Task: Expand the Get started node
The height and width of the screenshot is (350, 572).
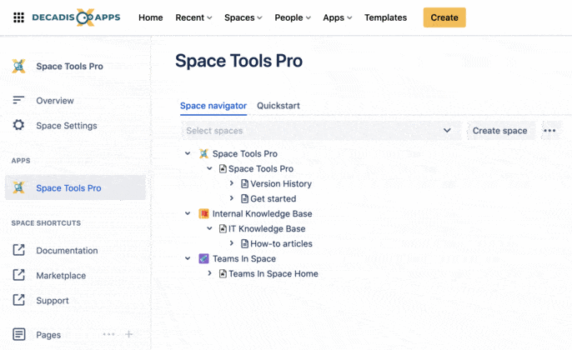Action: [232, 198]
